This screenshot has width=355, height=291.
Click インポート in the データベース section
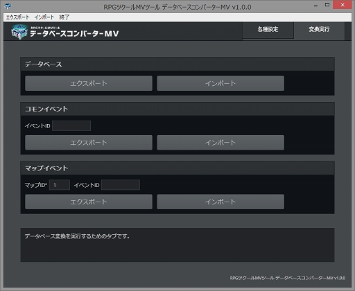pos(220,83)
